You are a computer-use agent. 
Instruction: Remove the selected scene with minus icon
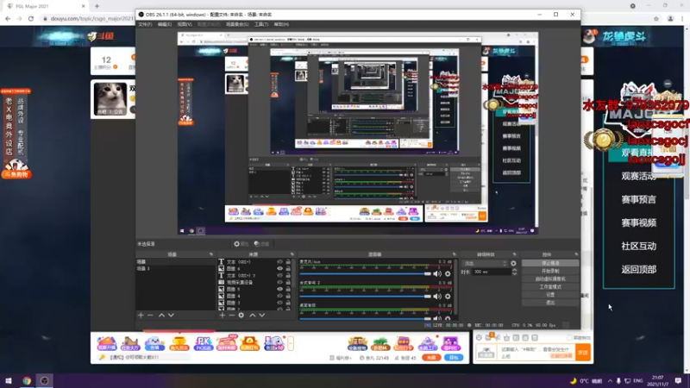click(150, 315)
